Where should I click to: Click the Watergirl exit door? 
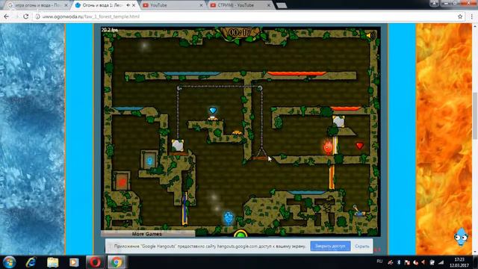149,160
